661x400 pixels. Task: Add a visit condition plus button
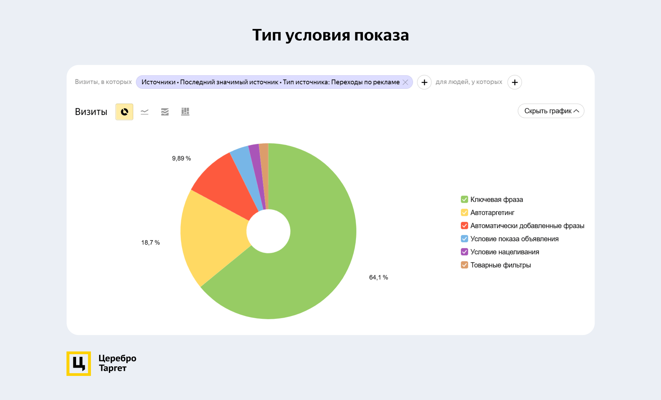(424, 82)
